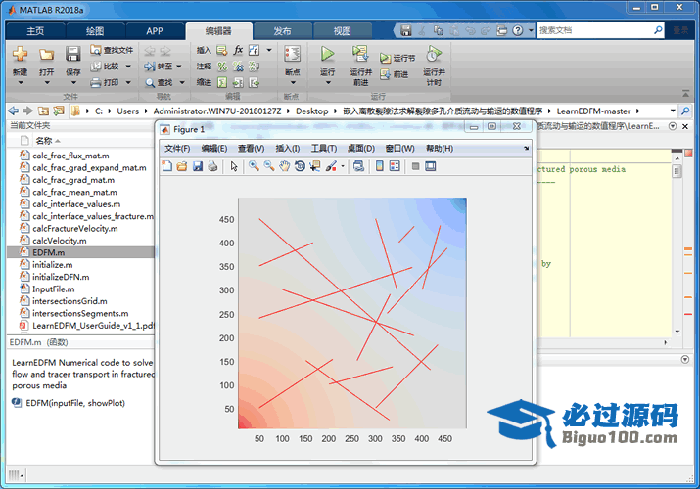
Task: Save the file with 保存 icon
Action: 72,54
